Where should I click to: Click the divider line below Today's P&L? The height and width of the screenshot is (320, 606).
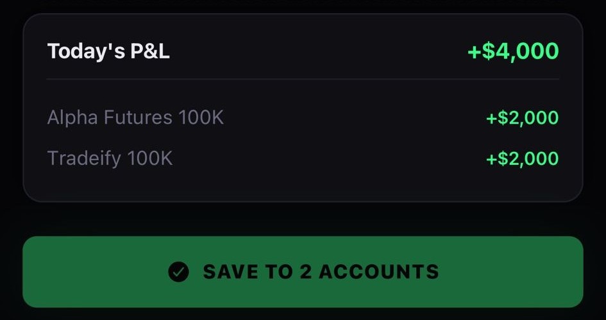click(303, 80)
